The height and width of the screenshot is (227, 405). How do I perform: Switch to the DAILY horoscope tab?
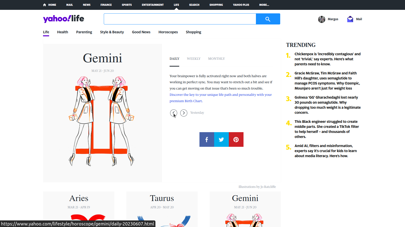[x=174, y=59]
